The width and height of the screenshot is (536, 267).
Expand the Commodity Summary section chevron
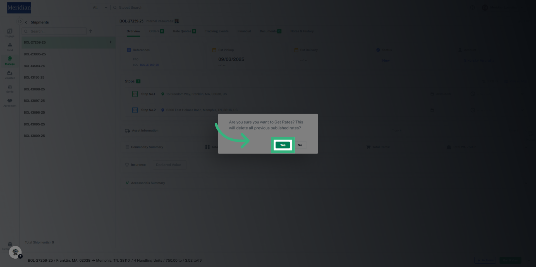(526, 147)
